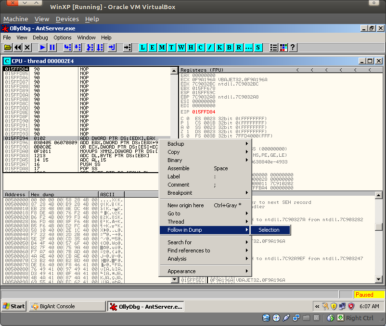Open OllyDbg View menu
The width and height of the screenshot is (386, 326).
click(x=22, y=38)
